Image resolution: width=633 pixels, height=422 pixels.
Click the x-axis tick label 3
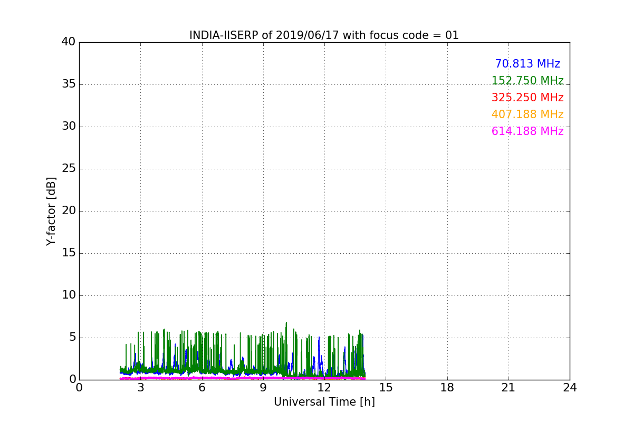tap(140, 388)
